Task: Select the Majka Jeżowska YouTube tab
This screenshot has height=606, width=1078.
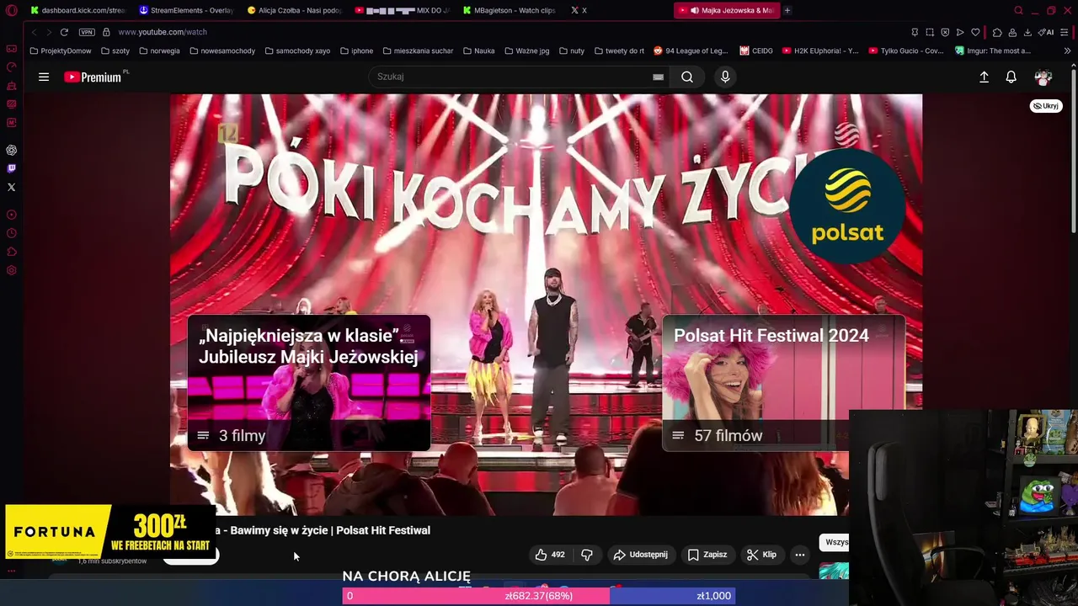Action: click(726, 10)
